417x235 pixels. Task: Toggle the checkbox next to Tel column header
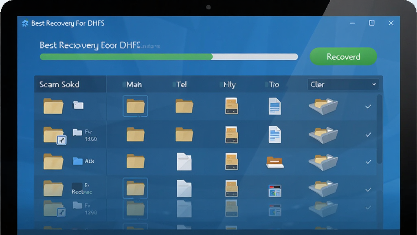pyautogui.click(x=174, y=85)
